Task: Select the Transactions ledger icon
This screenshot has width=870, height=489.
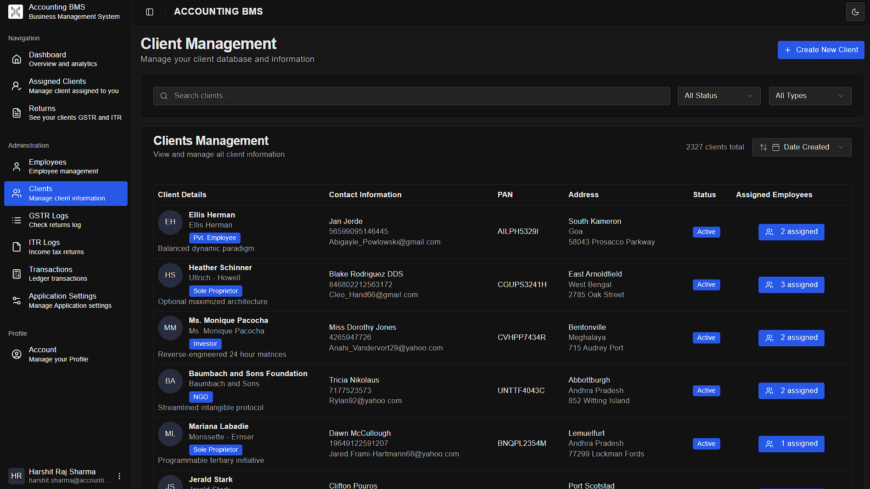Action: [17, 273]
